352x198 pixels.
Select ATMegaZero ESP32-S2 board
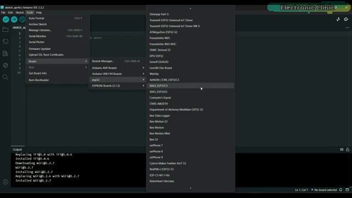tap(191, 32)
